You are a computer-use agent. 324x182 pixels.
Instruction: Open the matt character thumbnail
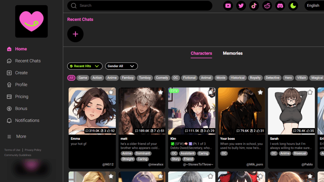[x=142, y=111]
